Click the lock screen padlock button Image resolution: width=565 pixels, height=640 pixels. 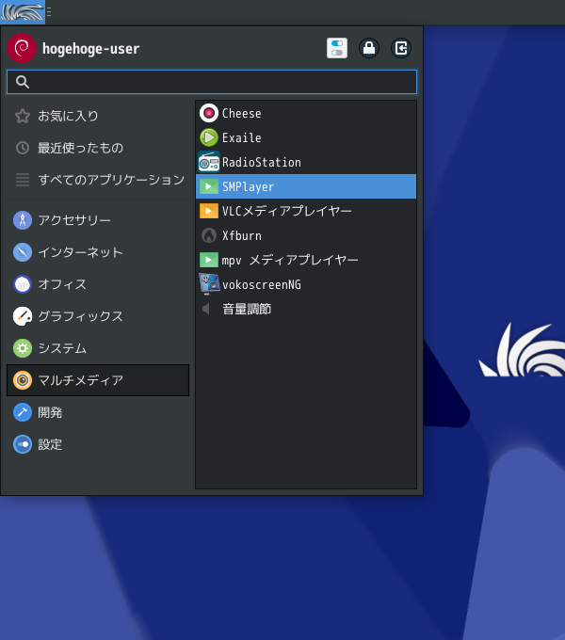[x=369, y=48]
